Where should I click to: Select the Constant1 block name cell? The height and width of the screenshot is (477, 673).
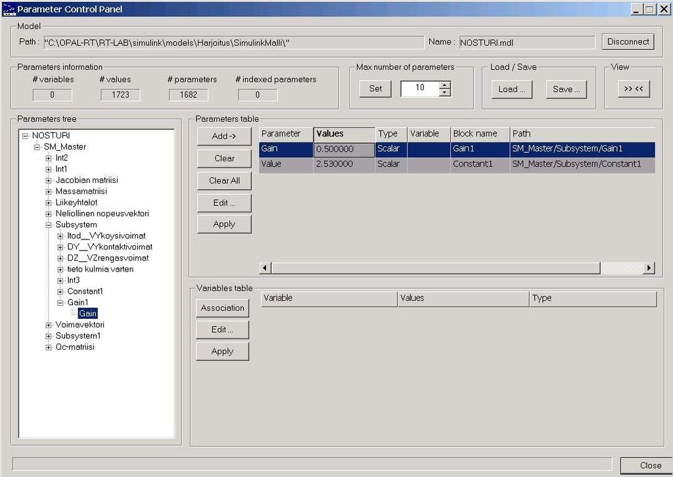tap(480, 164)
